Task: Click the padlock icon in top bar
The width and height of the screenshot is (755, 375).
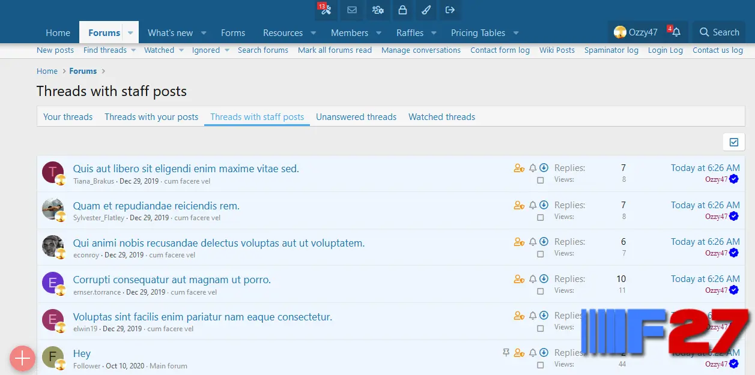Action: point(403,10)
